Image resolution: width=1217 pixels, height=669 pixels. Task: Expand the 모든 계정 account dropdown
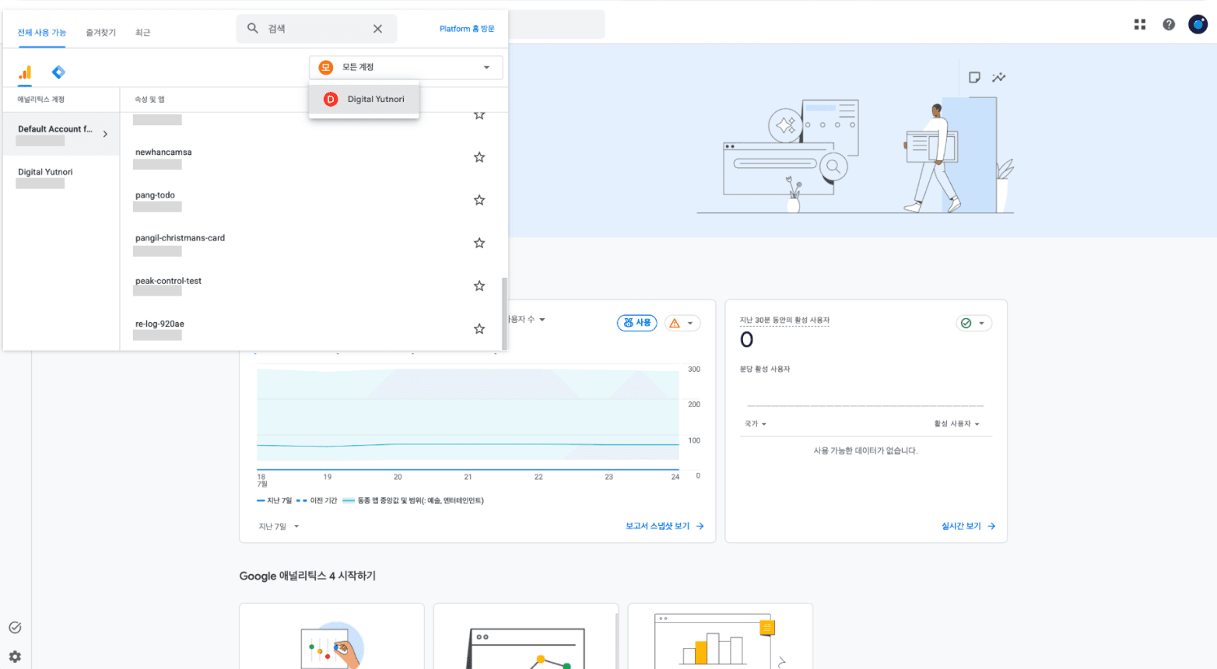pyautogui.click(x=405, y=67)
